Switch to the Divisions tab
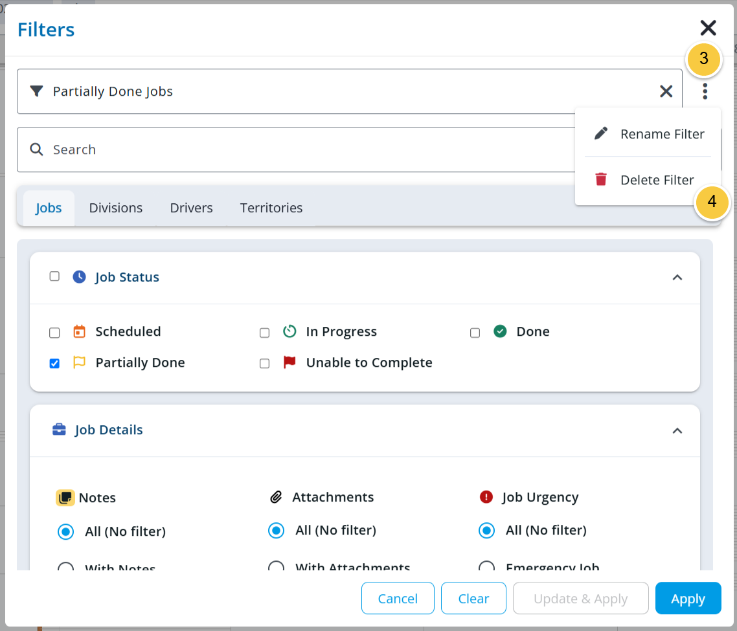737x631 pixels. pos(116,208)
